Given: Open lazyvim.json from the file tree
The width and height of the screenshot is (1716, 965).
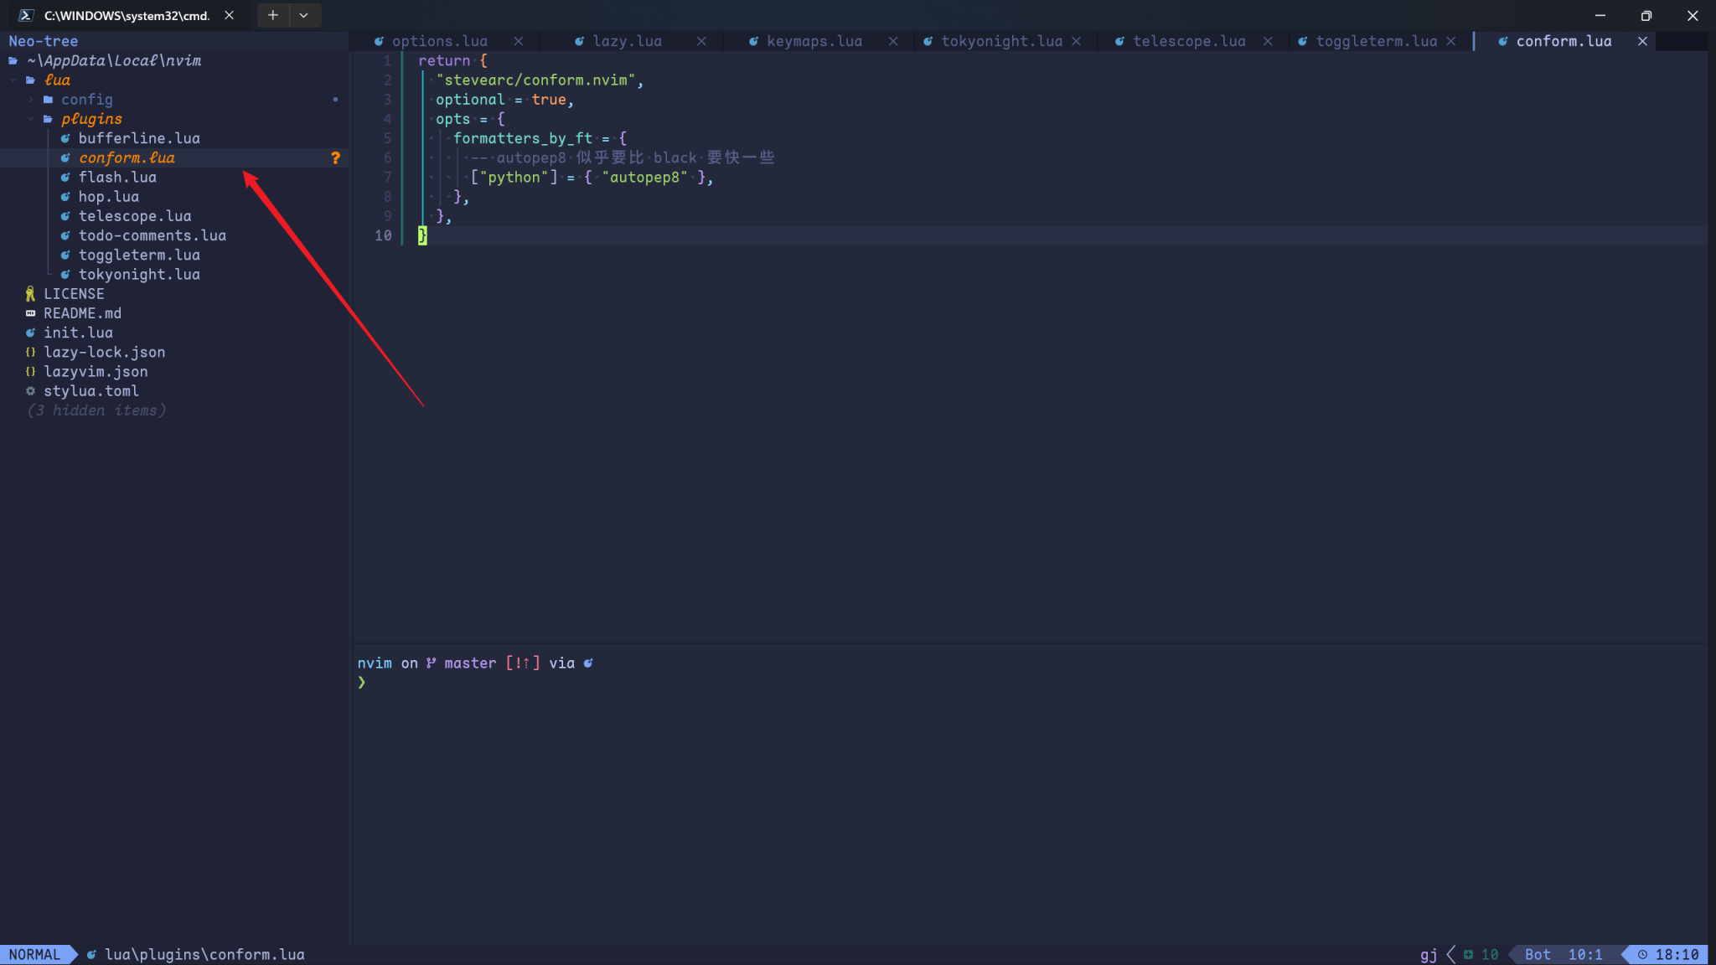Looking at the screenshot, I should click(x=96, y=371).
